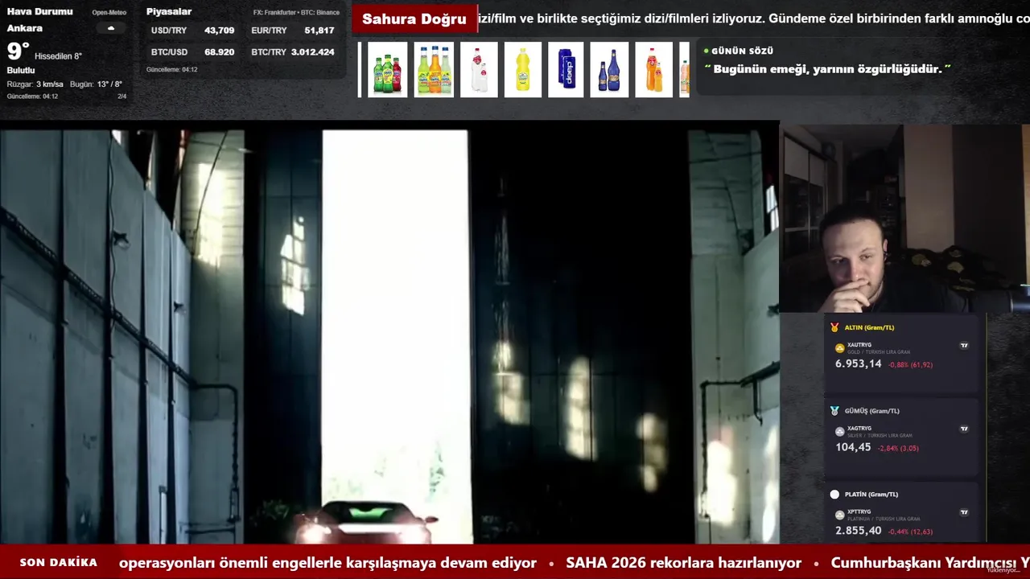Click the 'Open-Meteo' source label
This screenshot has height=579, width=1030.
(109, 12)
